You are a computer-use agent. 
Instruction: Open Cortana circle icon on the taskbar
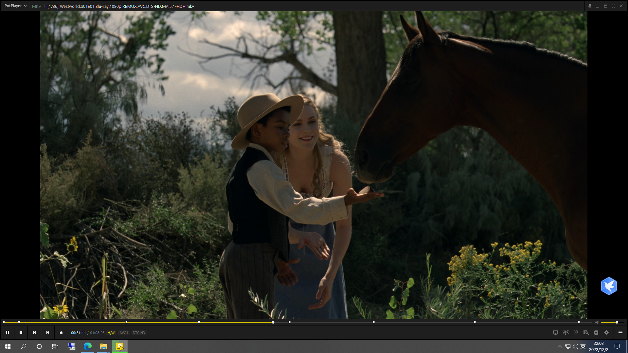tap(39, 346)
